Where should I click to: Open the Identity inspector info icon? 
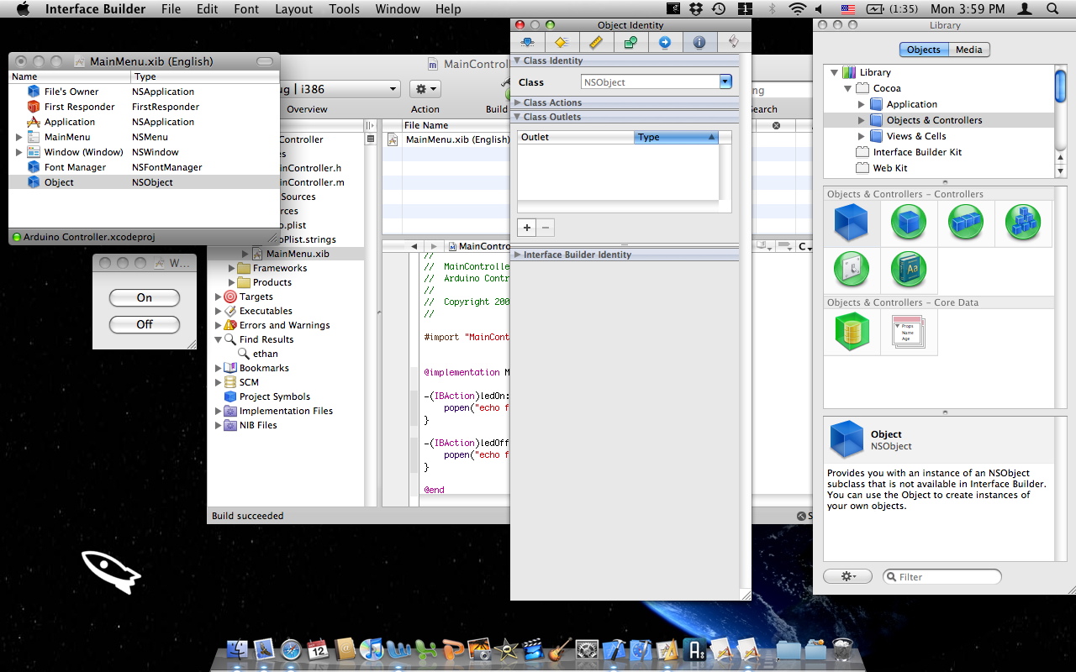tap(699, 42)
